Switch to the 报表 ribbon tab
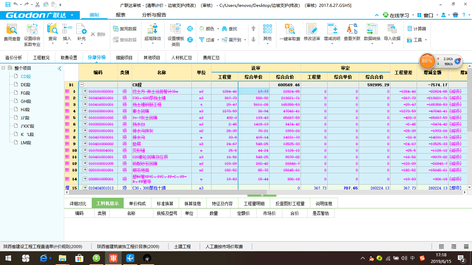This screenshot has height=265, width=472. point(121,15)
